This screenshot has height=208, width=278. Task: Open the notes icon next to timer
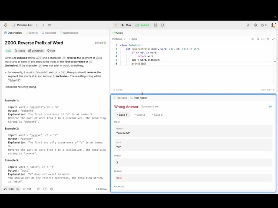162,25
